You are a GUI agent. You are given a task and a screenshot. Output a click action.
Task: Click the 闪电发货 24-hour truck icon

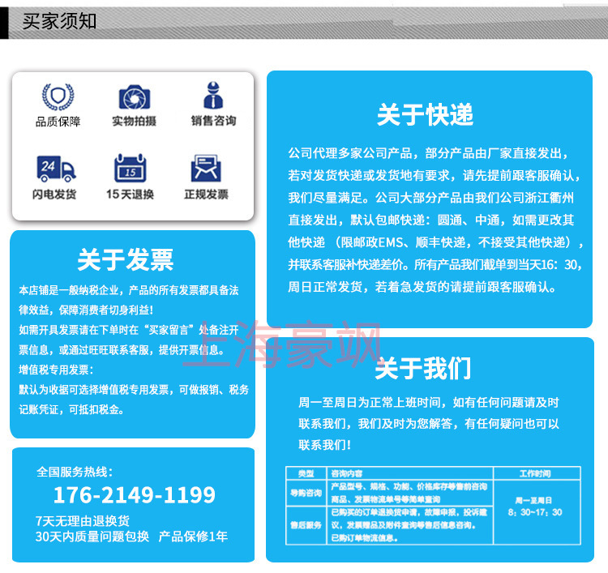coord(55,169)
